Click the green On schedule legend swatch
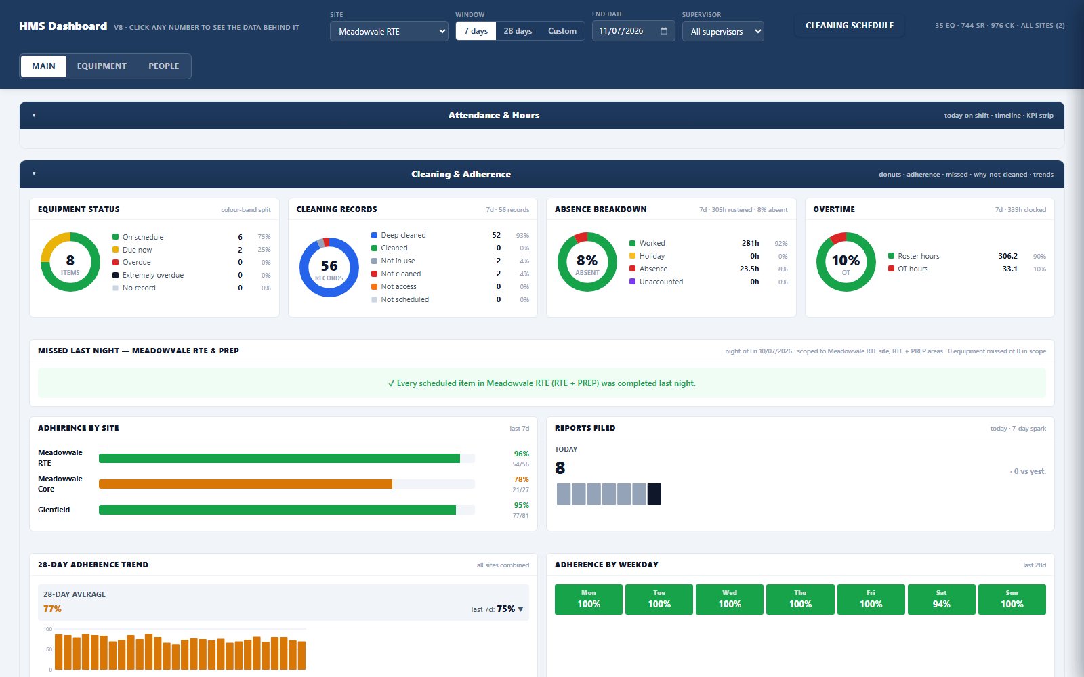This screenshot has height=677, width=1084. coord(115,237)
